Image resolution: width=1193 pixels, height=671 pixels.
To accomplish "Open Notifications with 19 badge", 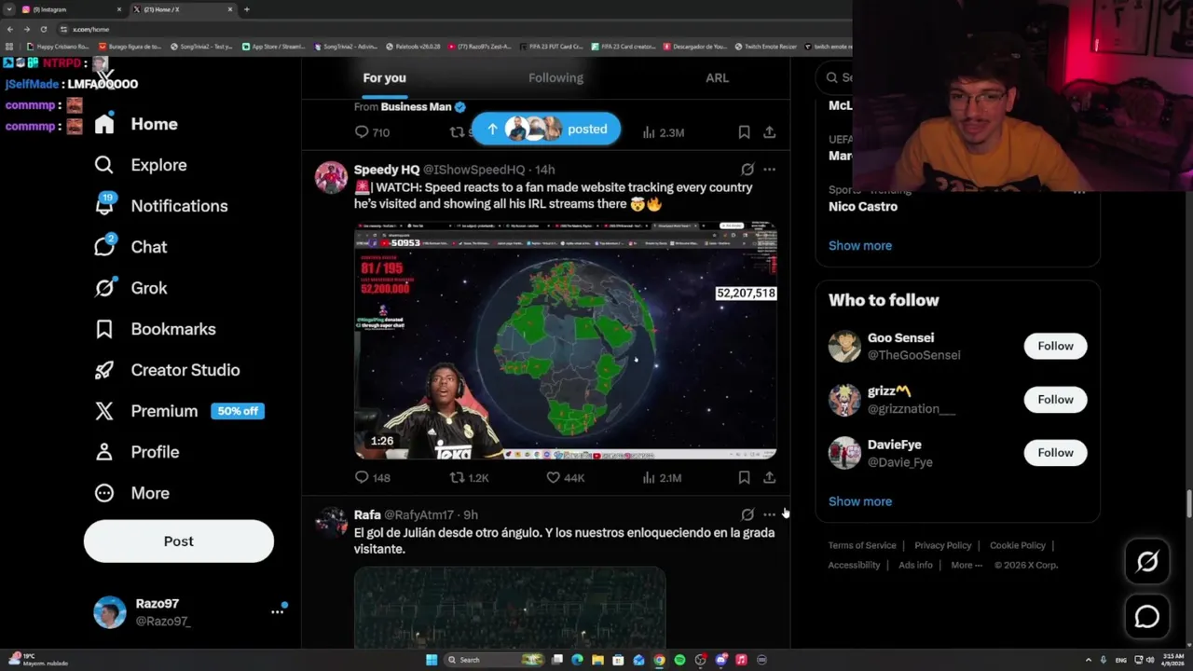I will [x=161, y=206].
